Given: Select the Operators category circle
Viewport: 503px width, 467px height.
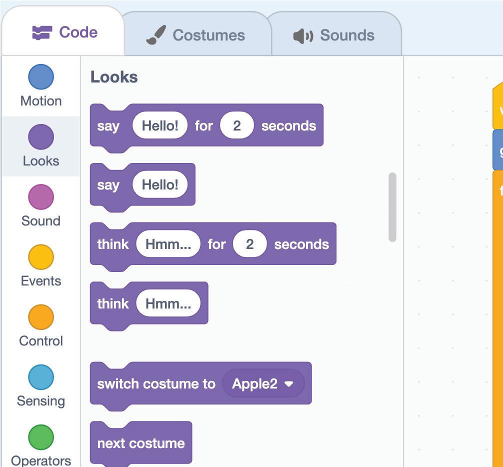Looking at the screenshot, I should (41, 437).
